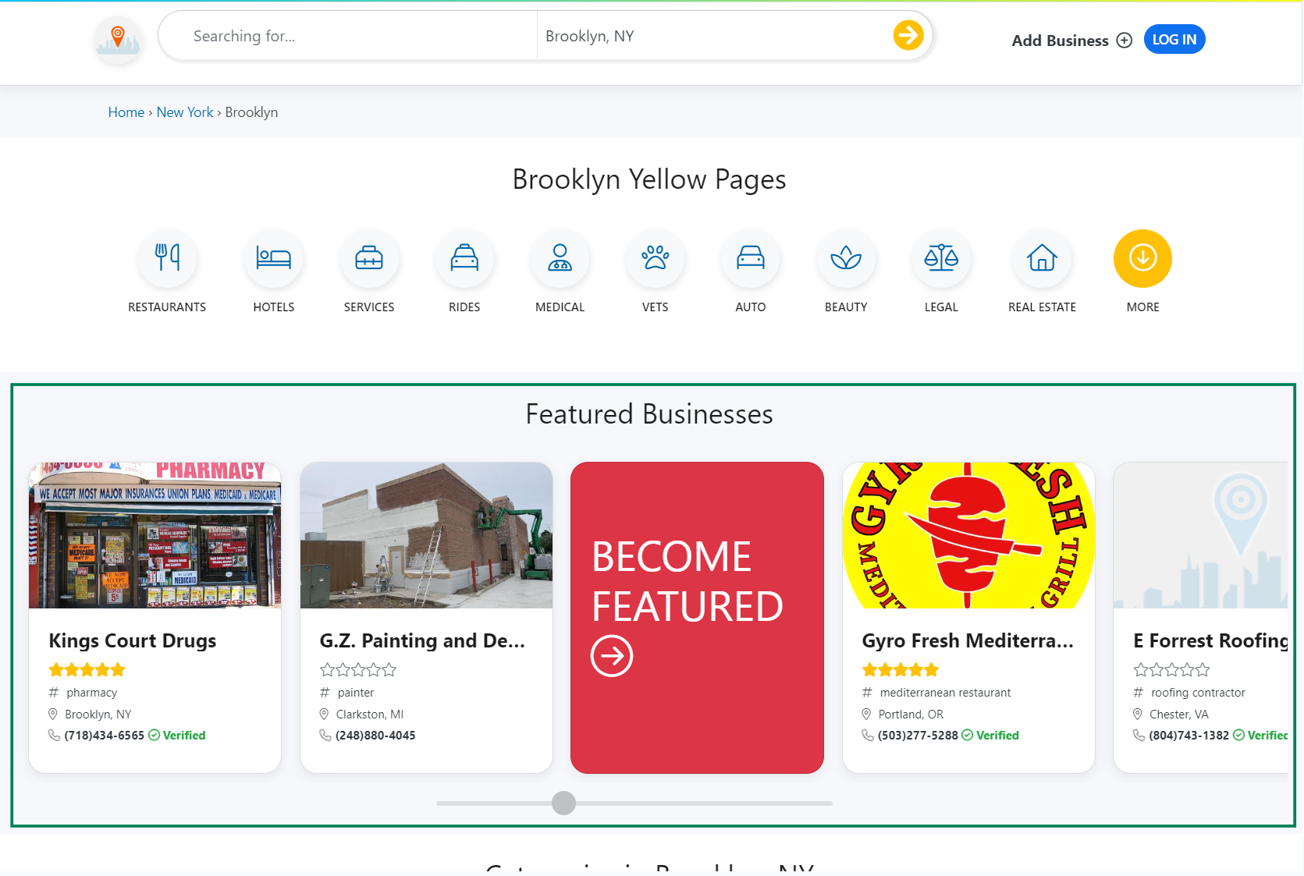Select the Restaurants category icon
The width and height of the screenshot is (1304, 876).
(167, 258)
